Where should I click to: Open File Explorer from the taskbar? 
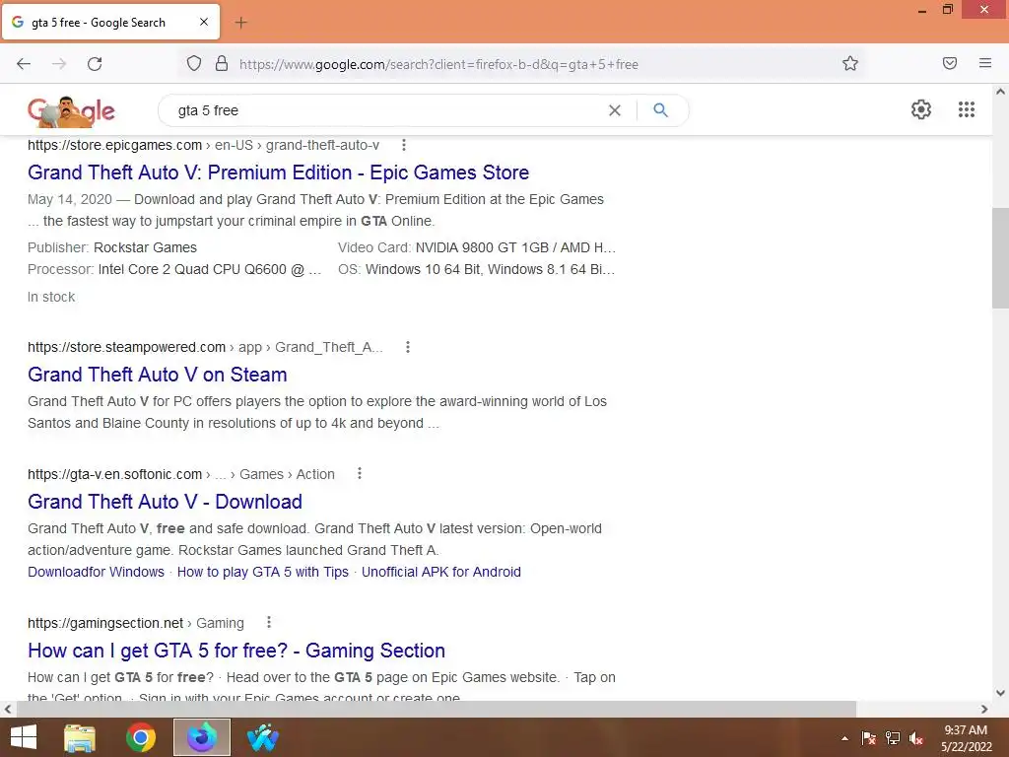(80, 737)
